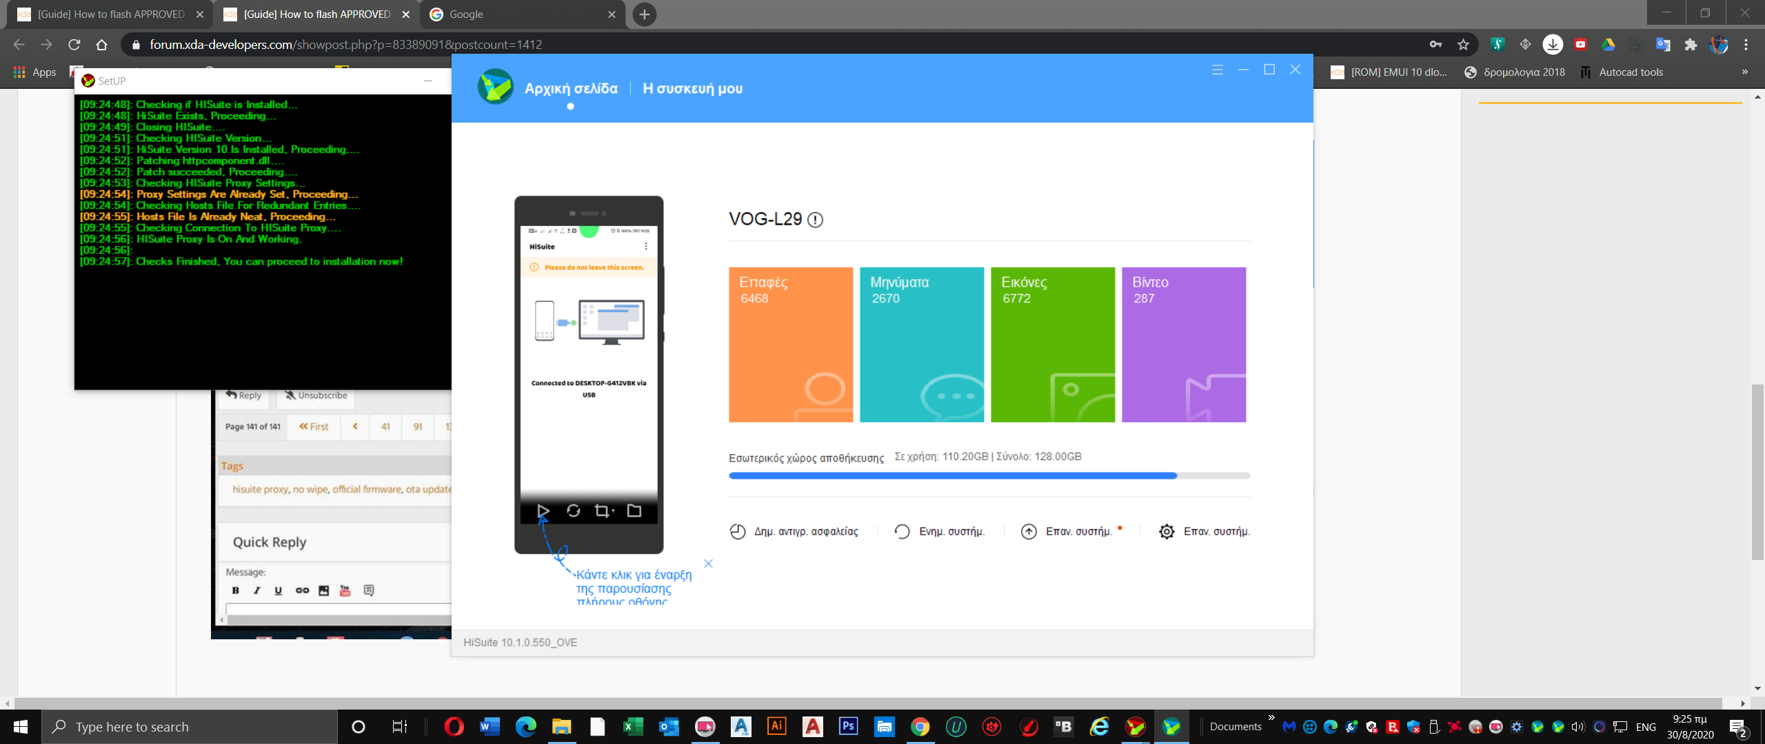Click the HiSuite 10.1.0.550_OVE version text
The width and height of the screenshot is (1765, 744).
pos(520,643)
